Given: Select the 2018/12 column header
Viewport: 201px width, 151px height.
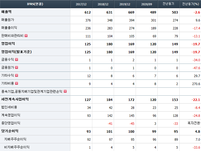Looking at the screenshot, I should pos(103,4).
